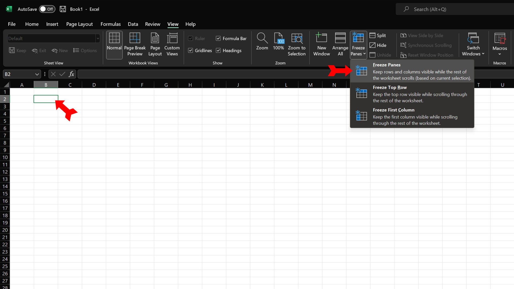Click the Split button
514x289 pixels.
coord(378,35)
